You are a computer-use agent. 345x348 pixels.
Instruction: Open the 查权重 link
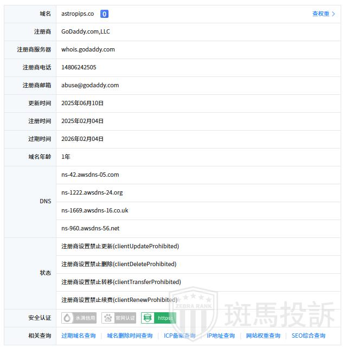coord(321,14)
